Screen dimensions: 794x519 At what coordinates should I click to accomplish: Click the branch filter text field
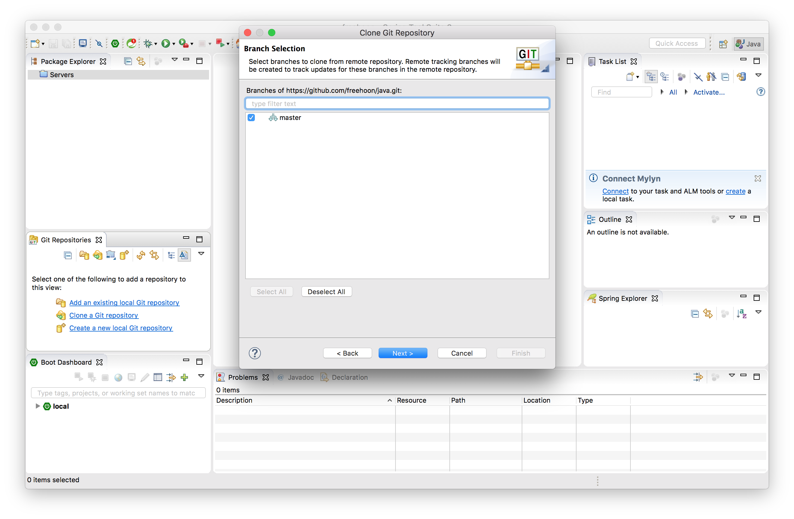pos(397,103)
